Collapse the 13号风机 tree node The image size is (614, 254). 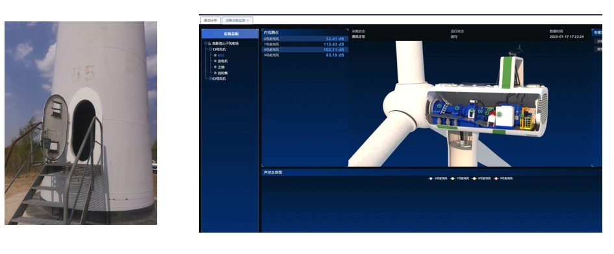pos(211,49)
